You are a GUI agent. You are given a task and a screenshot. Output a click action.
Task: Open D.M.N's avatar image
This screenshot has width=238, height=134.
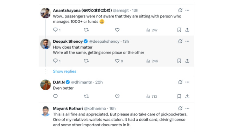click(x=45, y=85)
